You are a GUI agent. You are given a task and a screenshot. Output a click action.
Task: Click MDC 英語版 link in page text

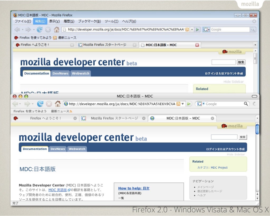(58, 190)
